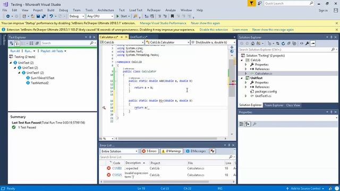Viewport: 340px width, 191px height.
Task: Click the code editor horizontal scrollbar
Action: (x=167, y=138)
